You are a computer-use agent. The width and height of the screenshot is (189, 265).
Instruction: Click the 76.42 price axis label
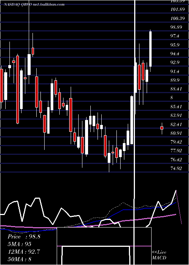(177, 159)
